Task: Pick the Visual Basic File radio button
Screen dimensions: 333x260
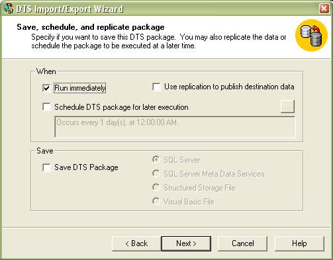Action: pos(156,201)
